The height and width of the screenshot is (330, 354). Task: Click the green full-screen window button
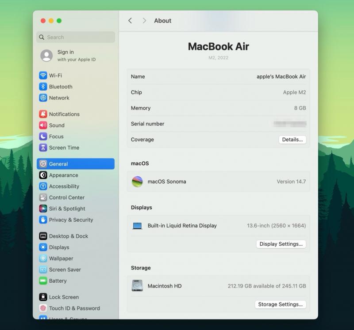[59, 21]
